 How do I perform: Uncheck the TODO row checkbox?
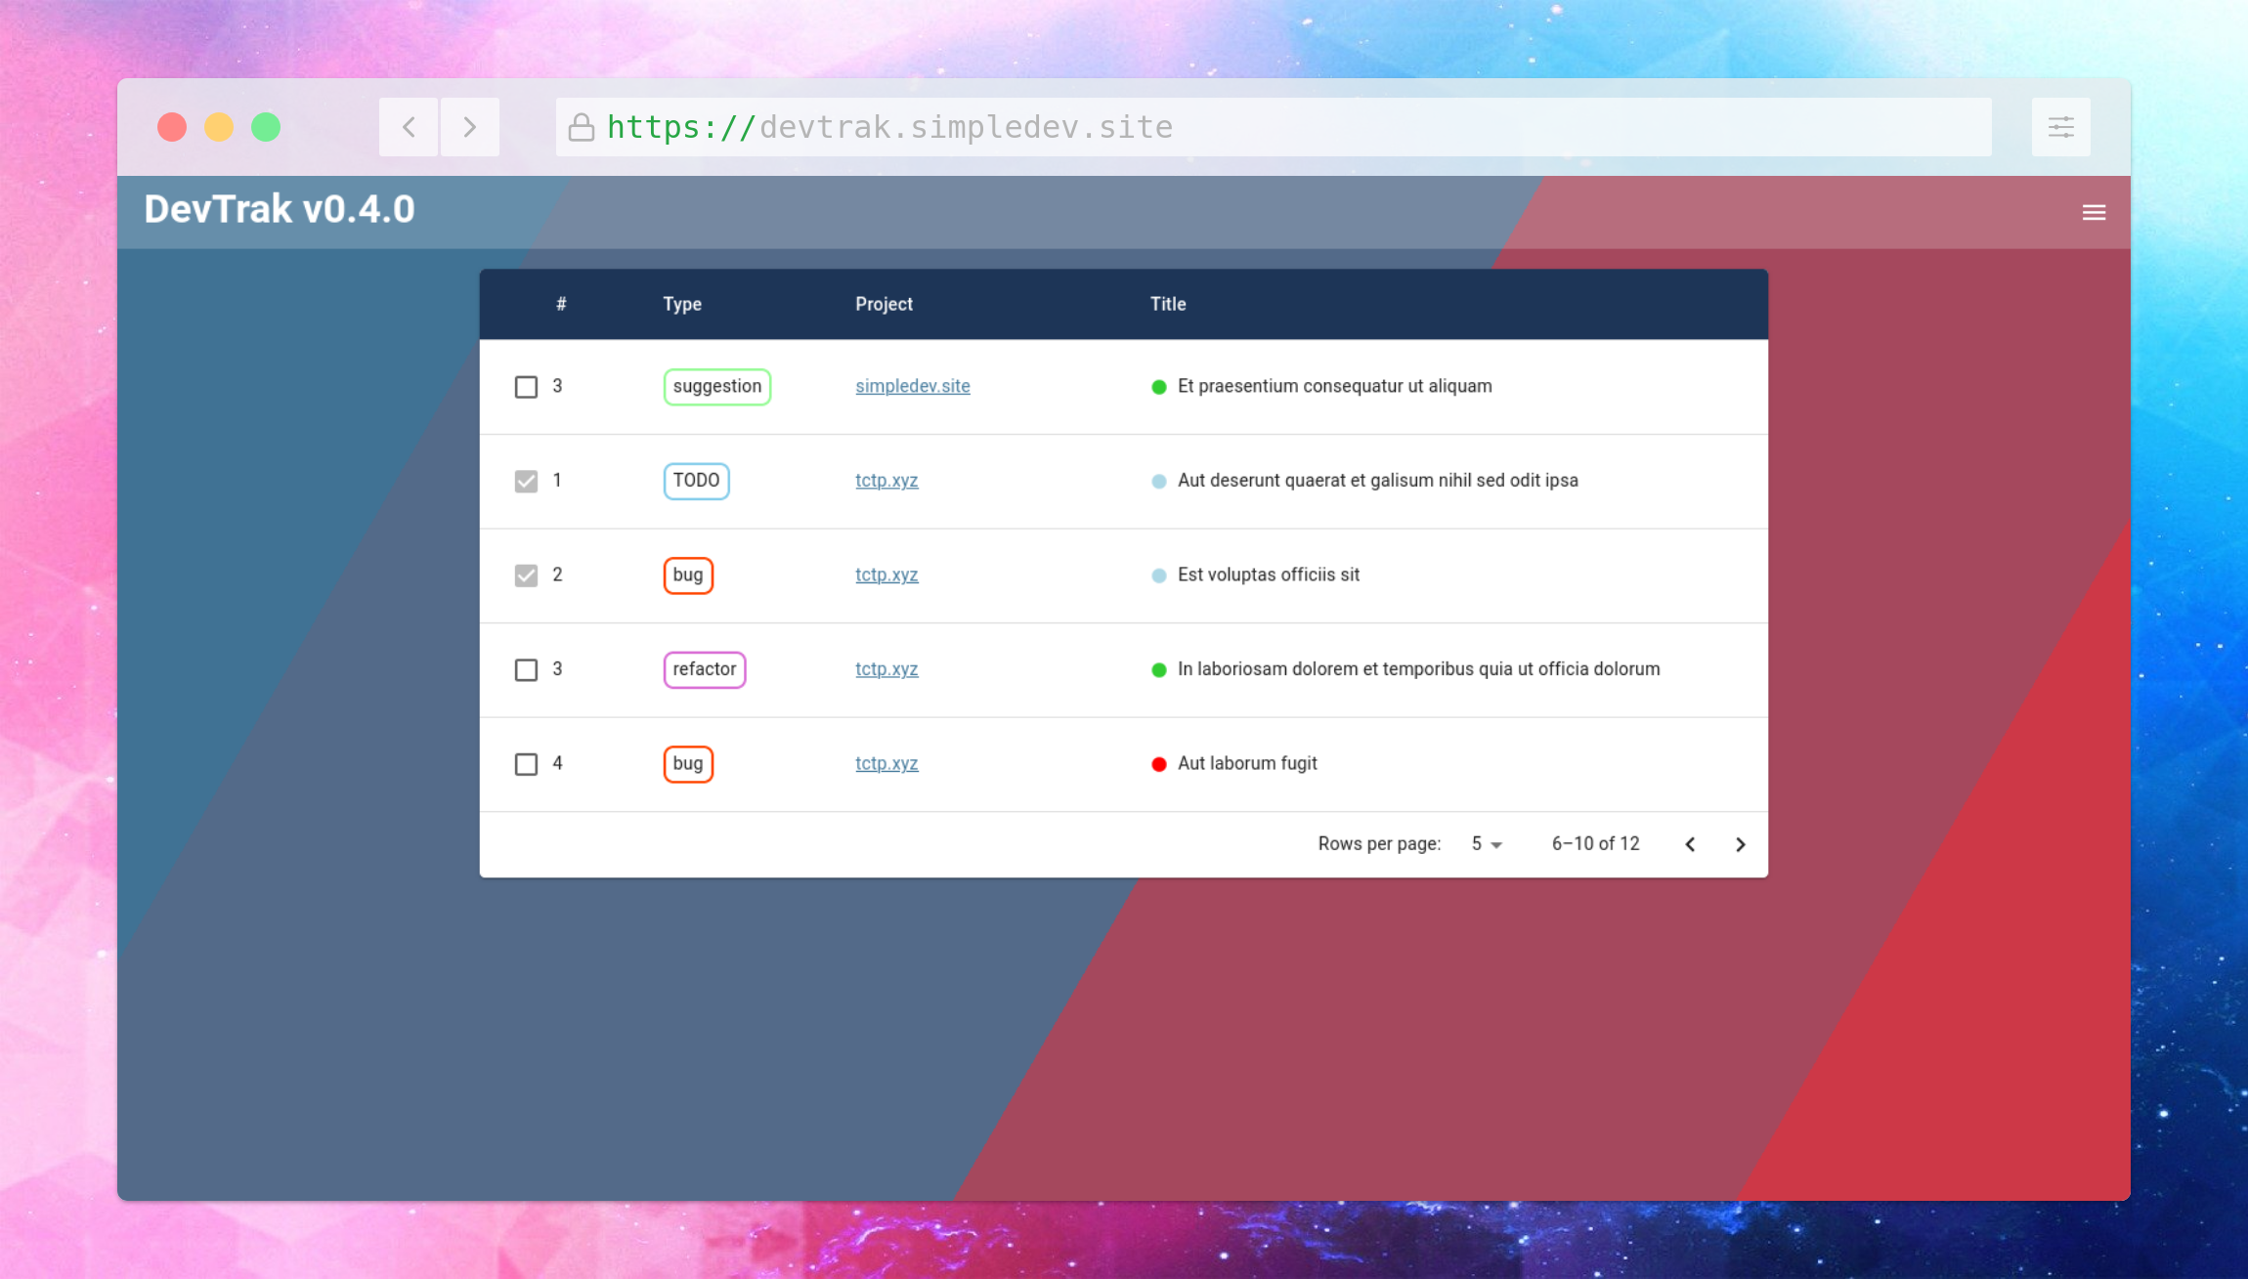click(526, 481)
